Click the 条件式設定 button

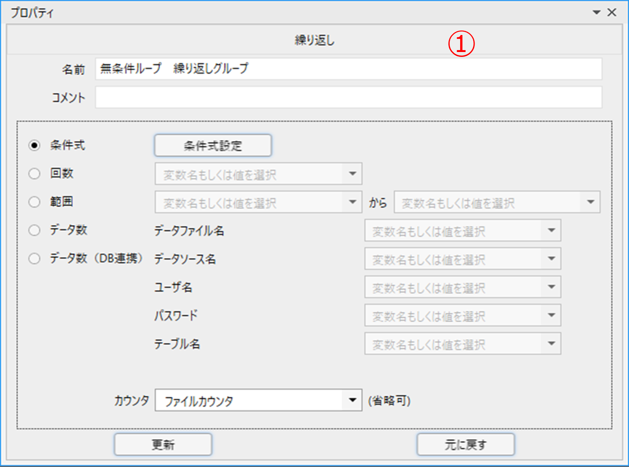click(213, 145)
